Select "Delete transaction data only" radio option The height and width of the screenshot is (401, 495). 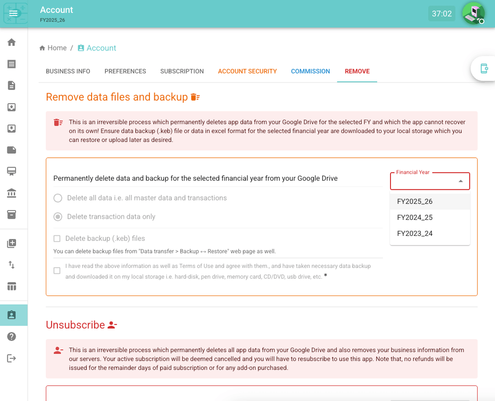coord(58,217)
